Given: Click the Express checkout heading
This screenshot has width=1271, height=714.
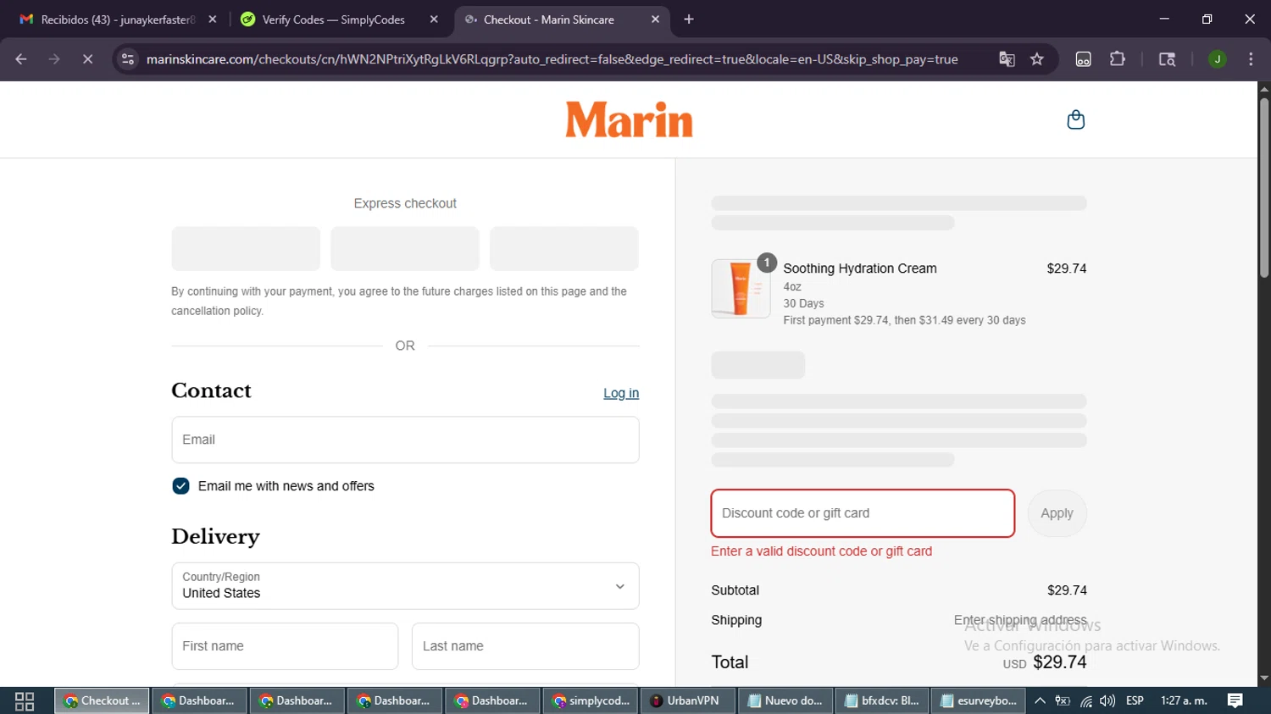Looking at the screenshot, I should click(x=405, y=203).
